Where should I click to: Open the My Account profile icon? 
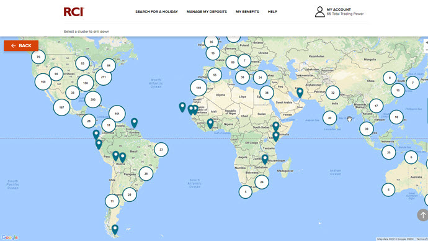pyautogui.click(x=319, y=12)
